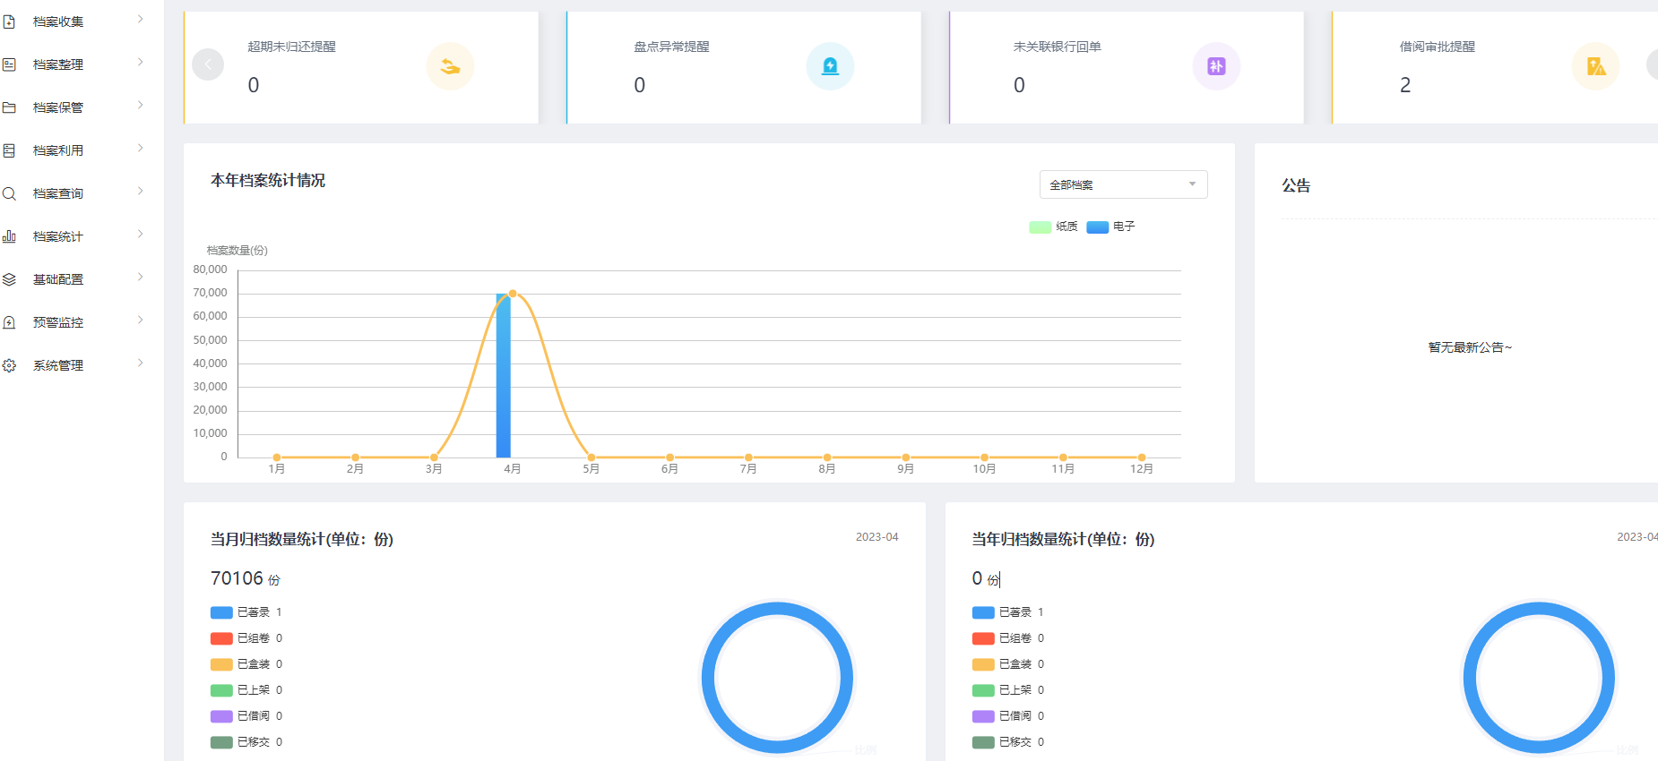Click the 档案查询 search icon

click(9, 193)
